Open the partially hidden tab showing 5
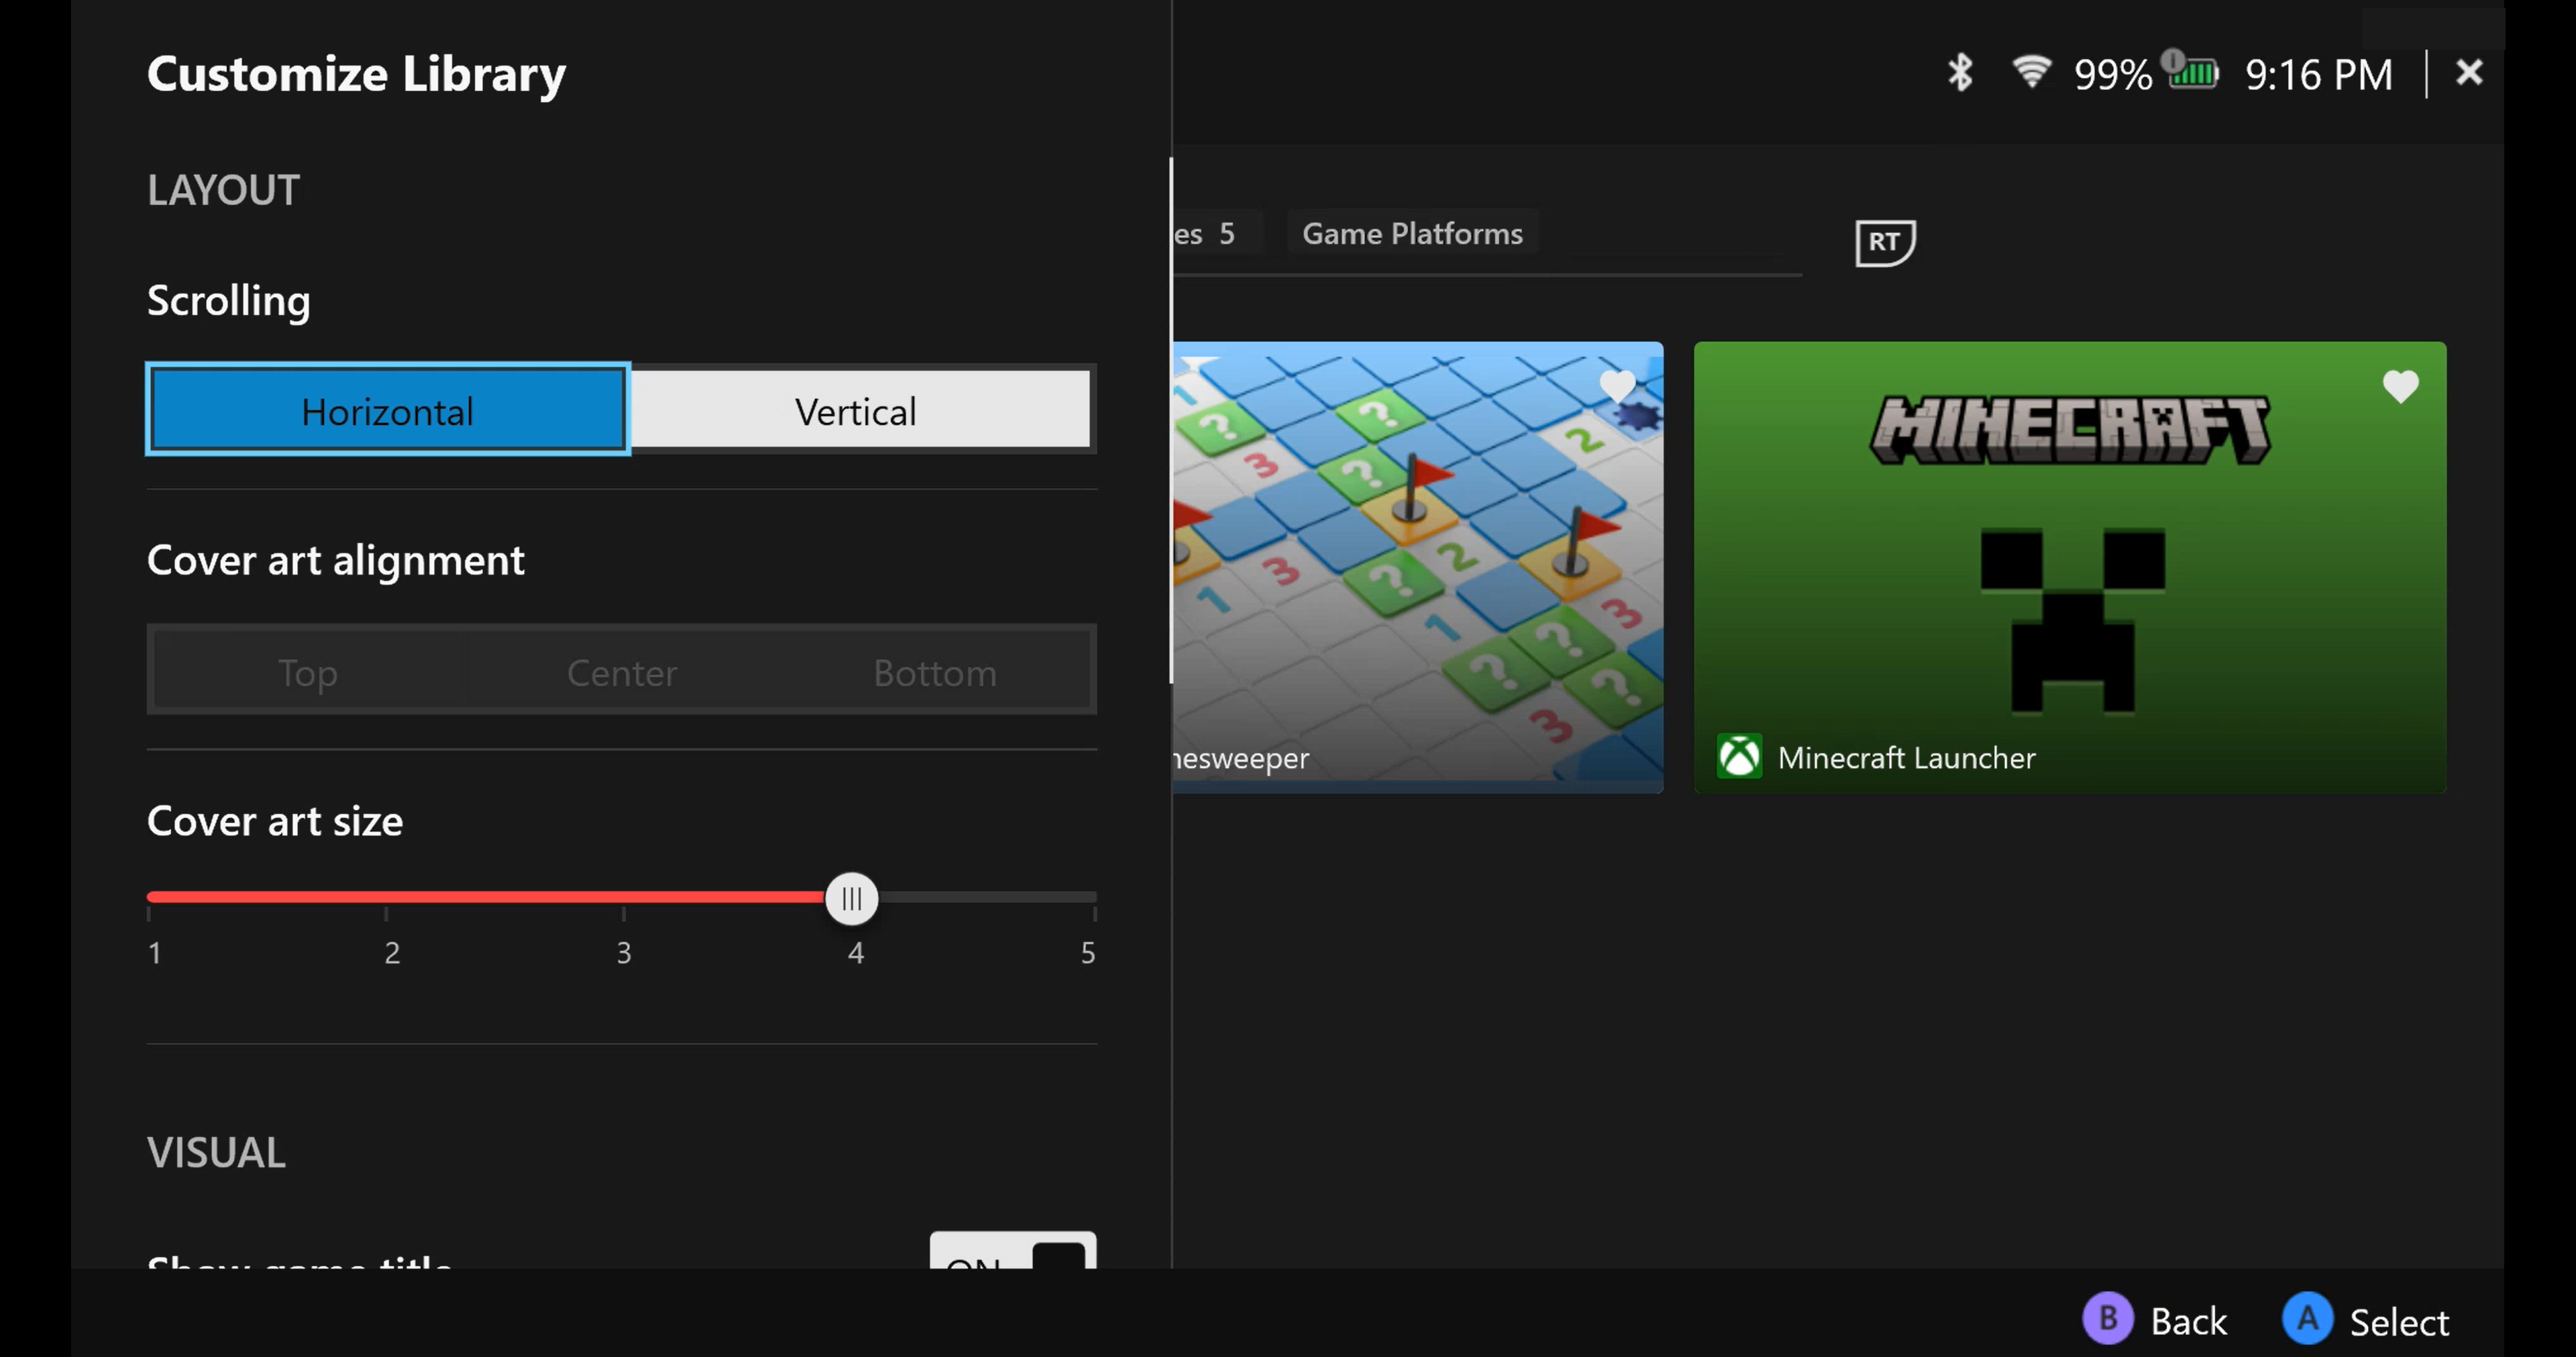 point(1212,234)
